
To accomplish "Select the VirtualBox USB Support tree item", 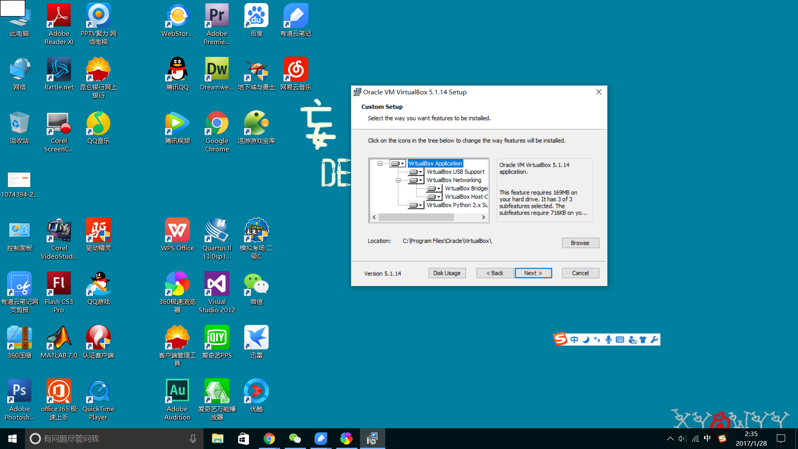I will pos(456,172).
